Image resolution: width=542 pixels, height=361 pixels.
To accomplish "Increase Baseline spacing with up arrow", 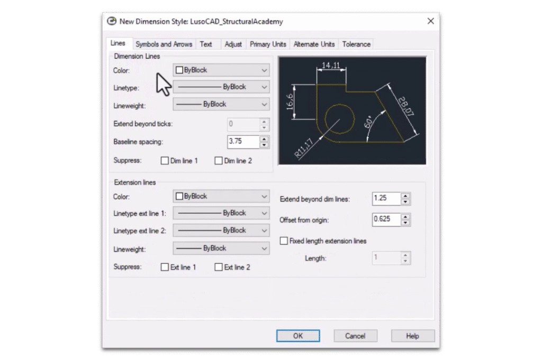I will 264,138.
